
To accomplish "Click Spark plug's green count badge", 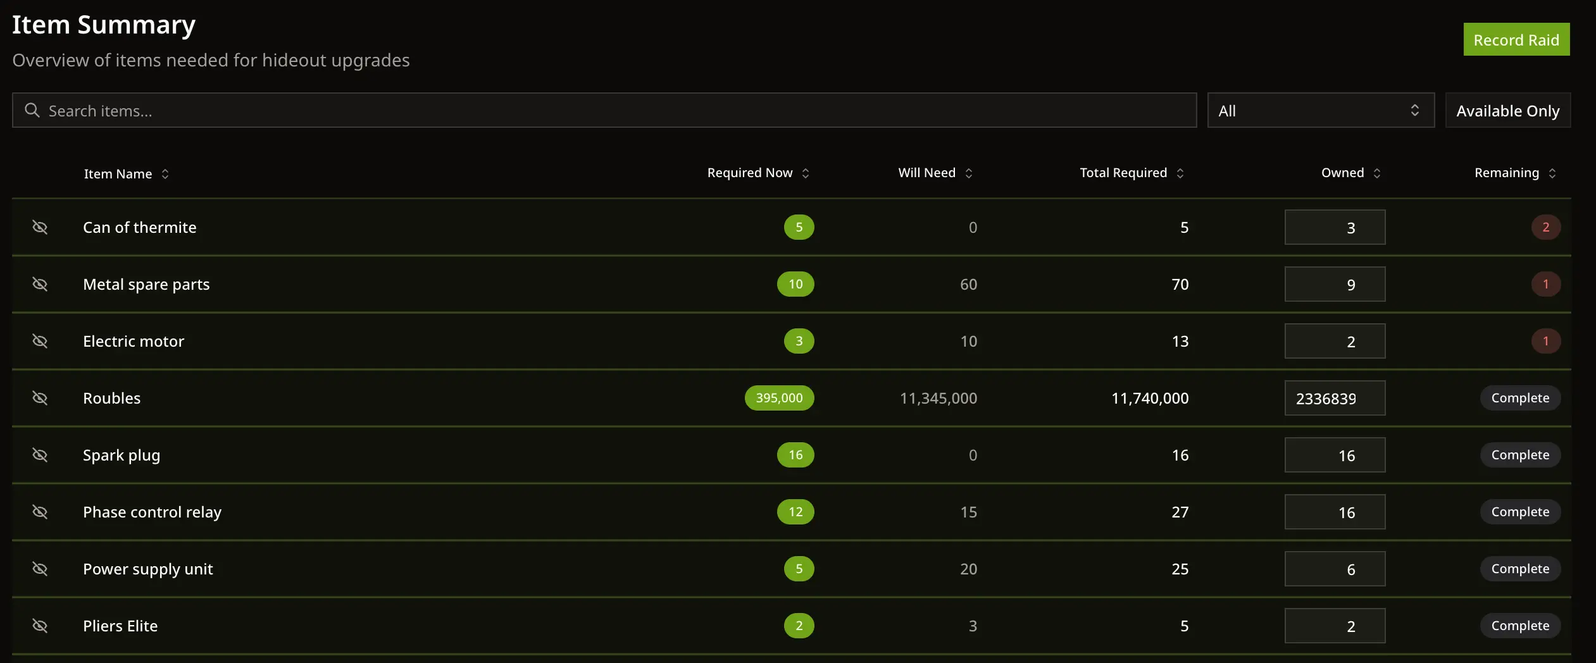I will pos(795,455).
